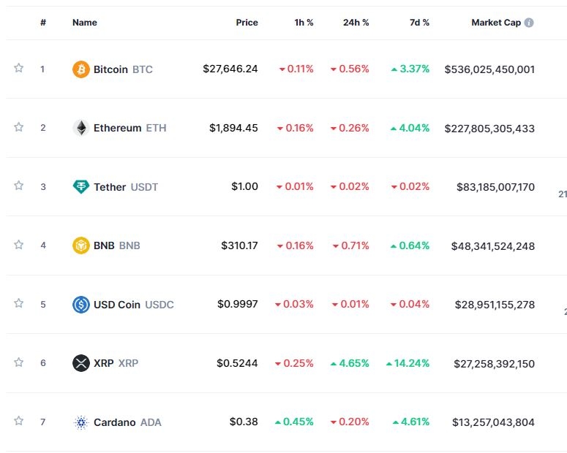Sort by the Name column header
The image size is (567, 453).
click(85, 23)
